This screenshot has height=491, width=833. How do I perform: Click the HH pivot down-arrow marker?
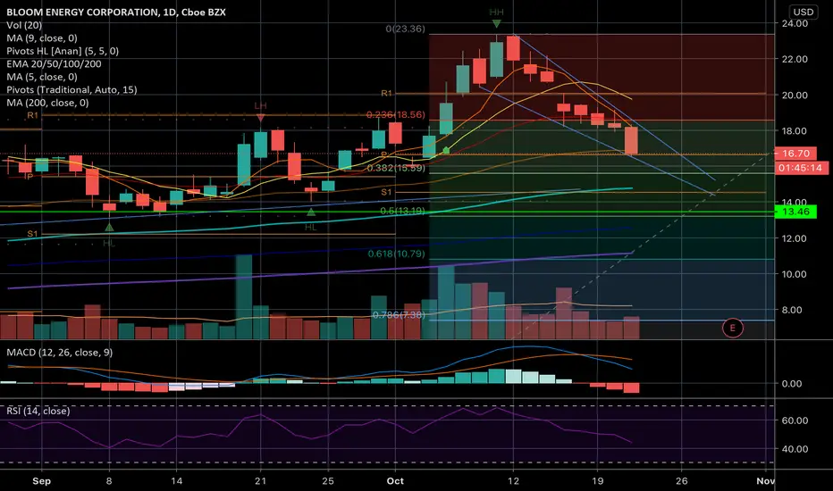pyautogui.click(x=496, y=23)
